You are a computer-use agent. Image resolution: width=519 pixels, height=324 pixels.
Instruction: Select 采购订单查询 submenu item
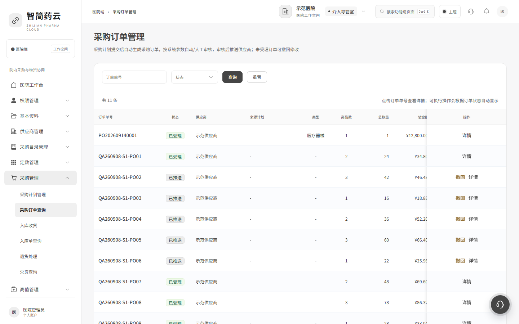coord(46,210)
